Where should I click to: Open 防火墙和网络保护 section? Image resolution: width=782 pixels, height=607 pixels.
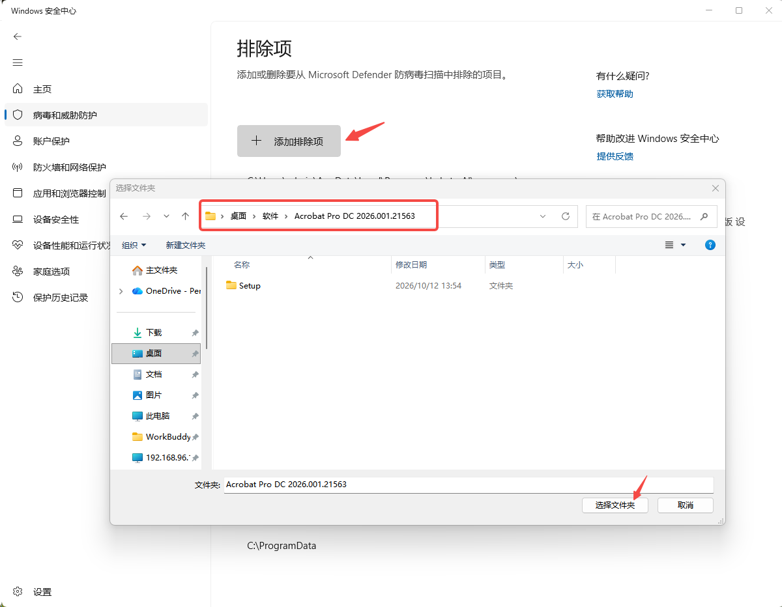[x=106, y=167]
